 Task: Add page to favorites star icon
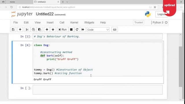click(155, 7)
